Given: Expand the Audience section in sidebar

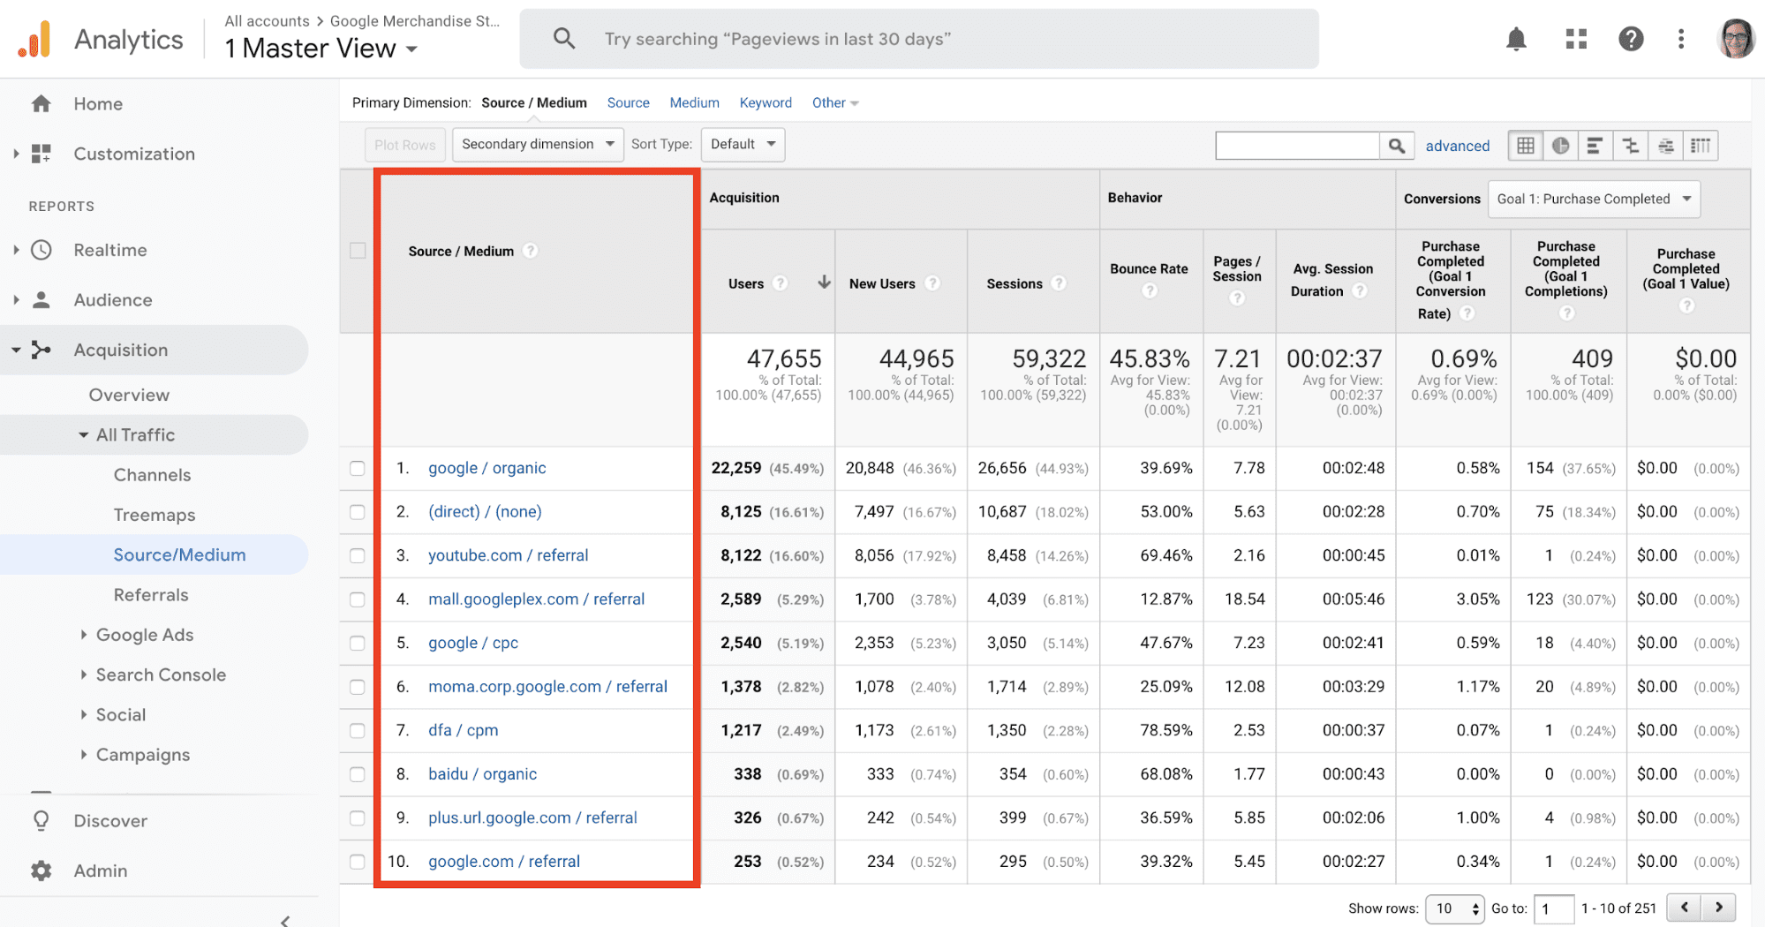Looking at the screenshot, I should [112, 299].
